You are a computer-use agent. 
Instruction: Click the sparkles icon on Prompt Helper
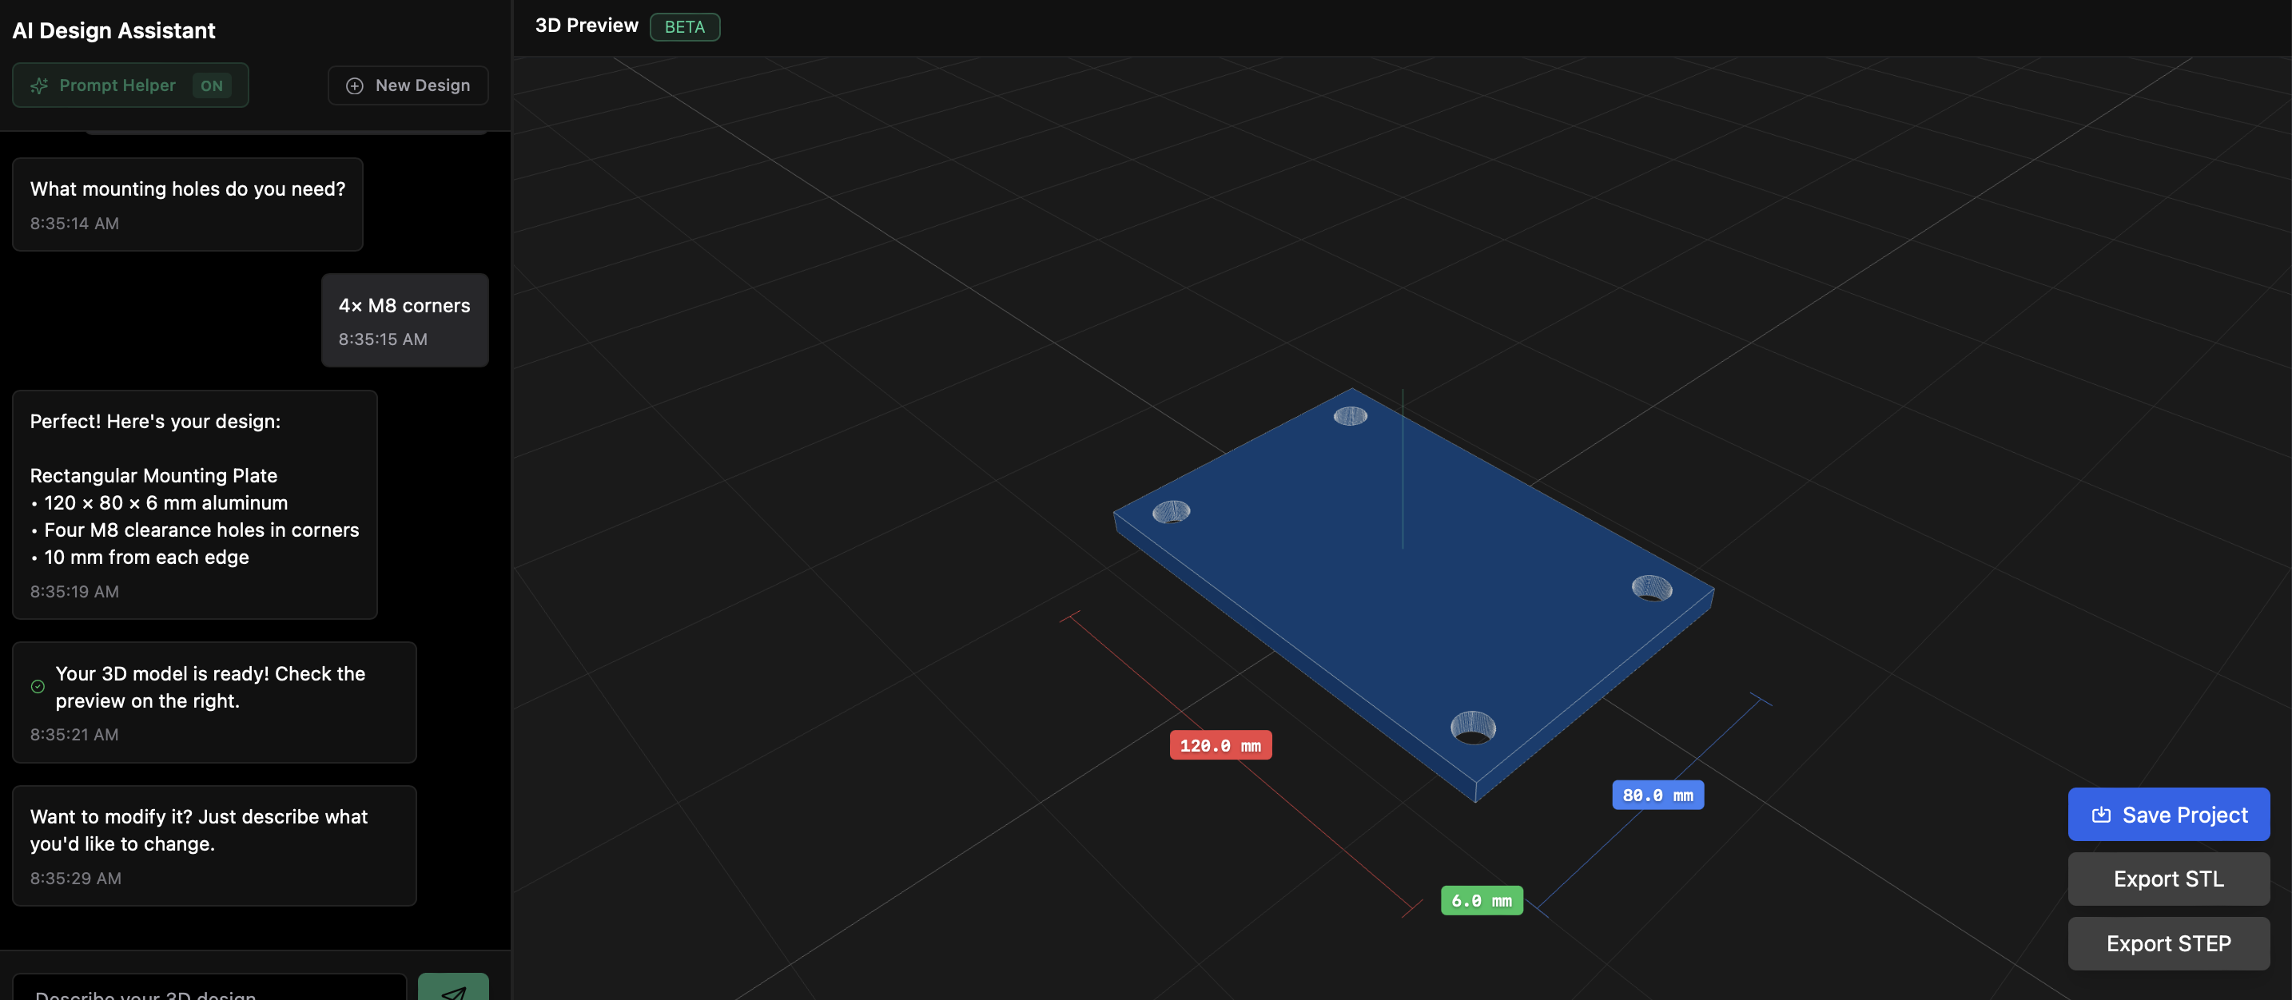[39, 85]
